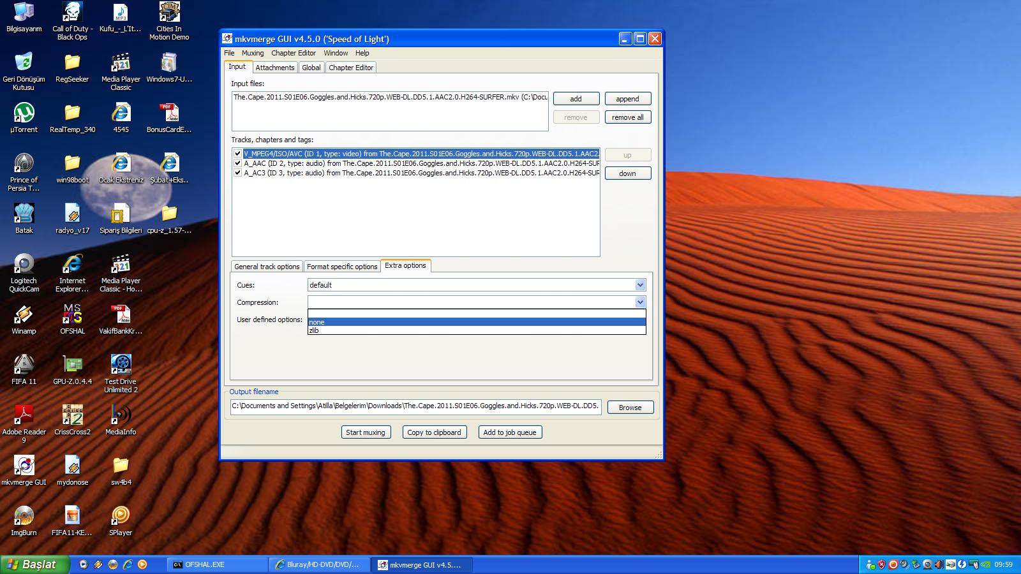Viewport: 1021px width, 574px height.
Task: Select The.Cape input file entry
Action: pos(390,97)
